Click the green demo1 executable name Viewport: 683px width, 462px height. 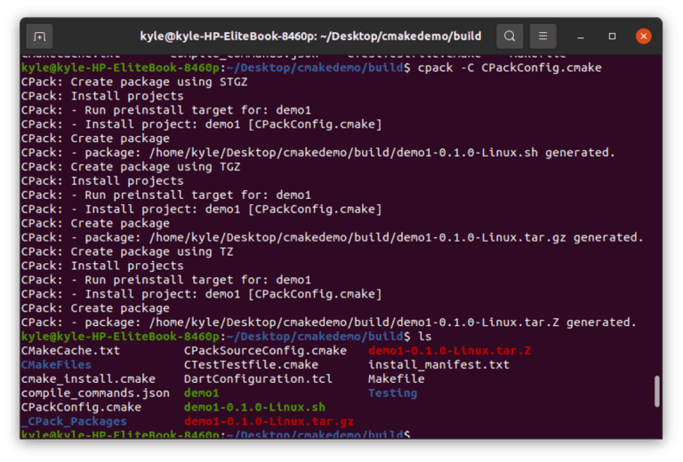coord(201,394)
